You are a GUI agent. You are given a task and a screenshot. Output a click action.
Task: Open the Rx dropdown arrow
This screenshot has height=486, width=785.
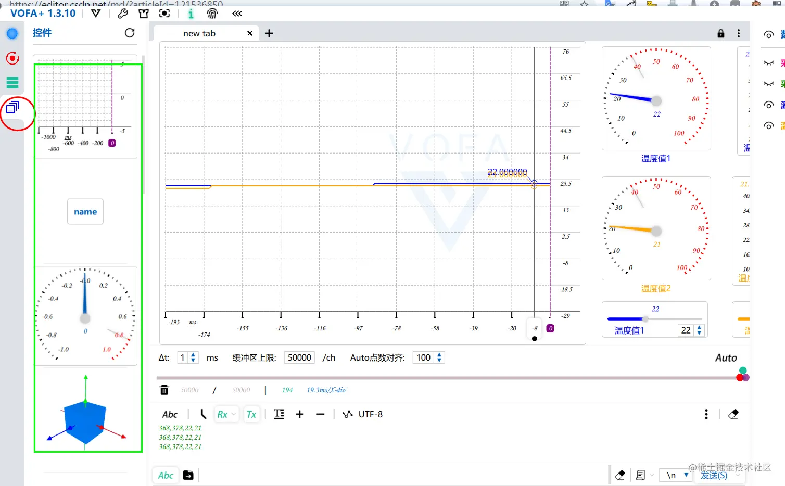(x=234, y=415)
